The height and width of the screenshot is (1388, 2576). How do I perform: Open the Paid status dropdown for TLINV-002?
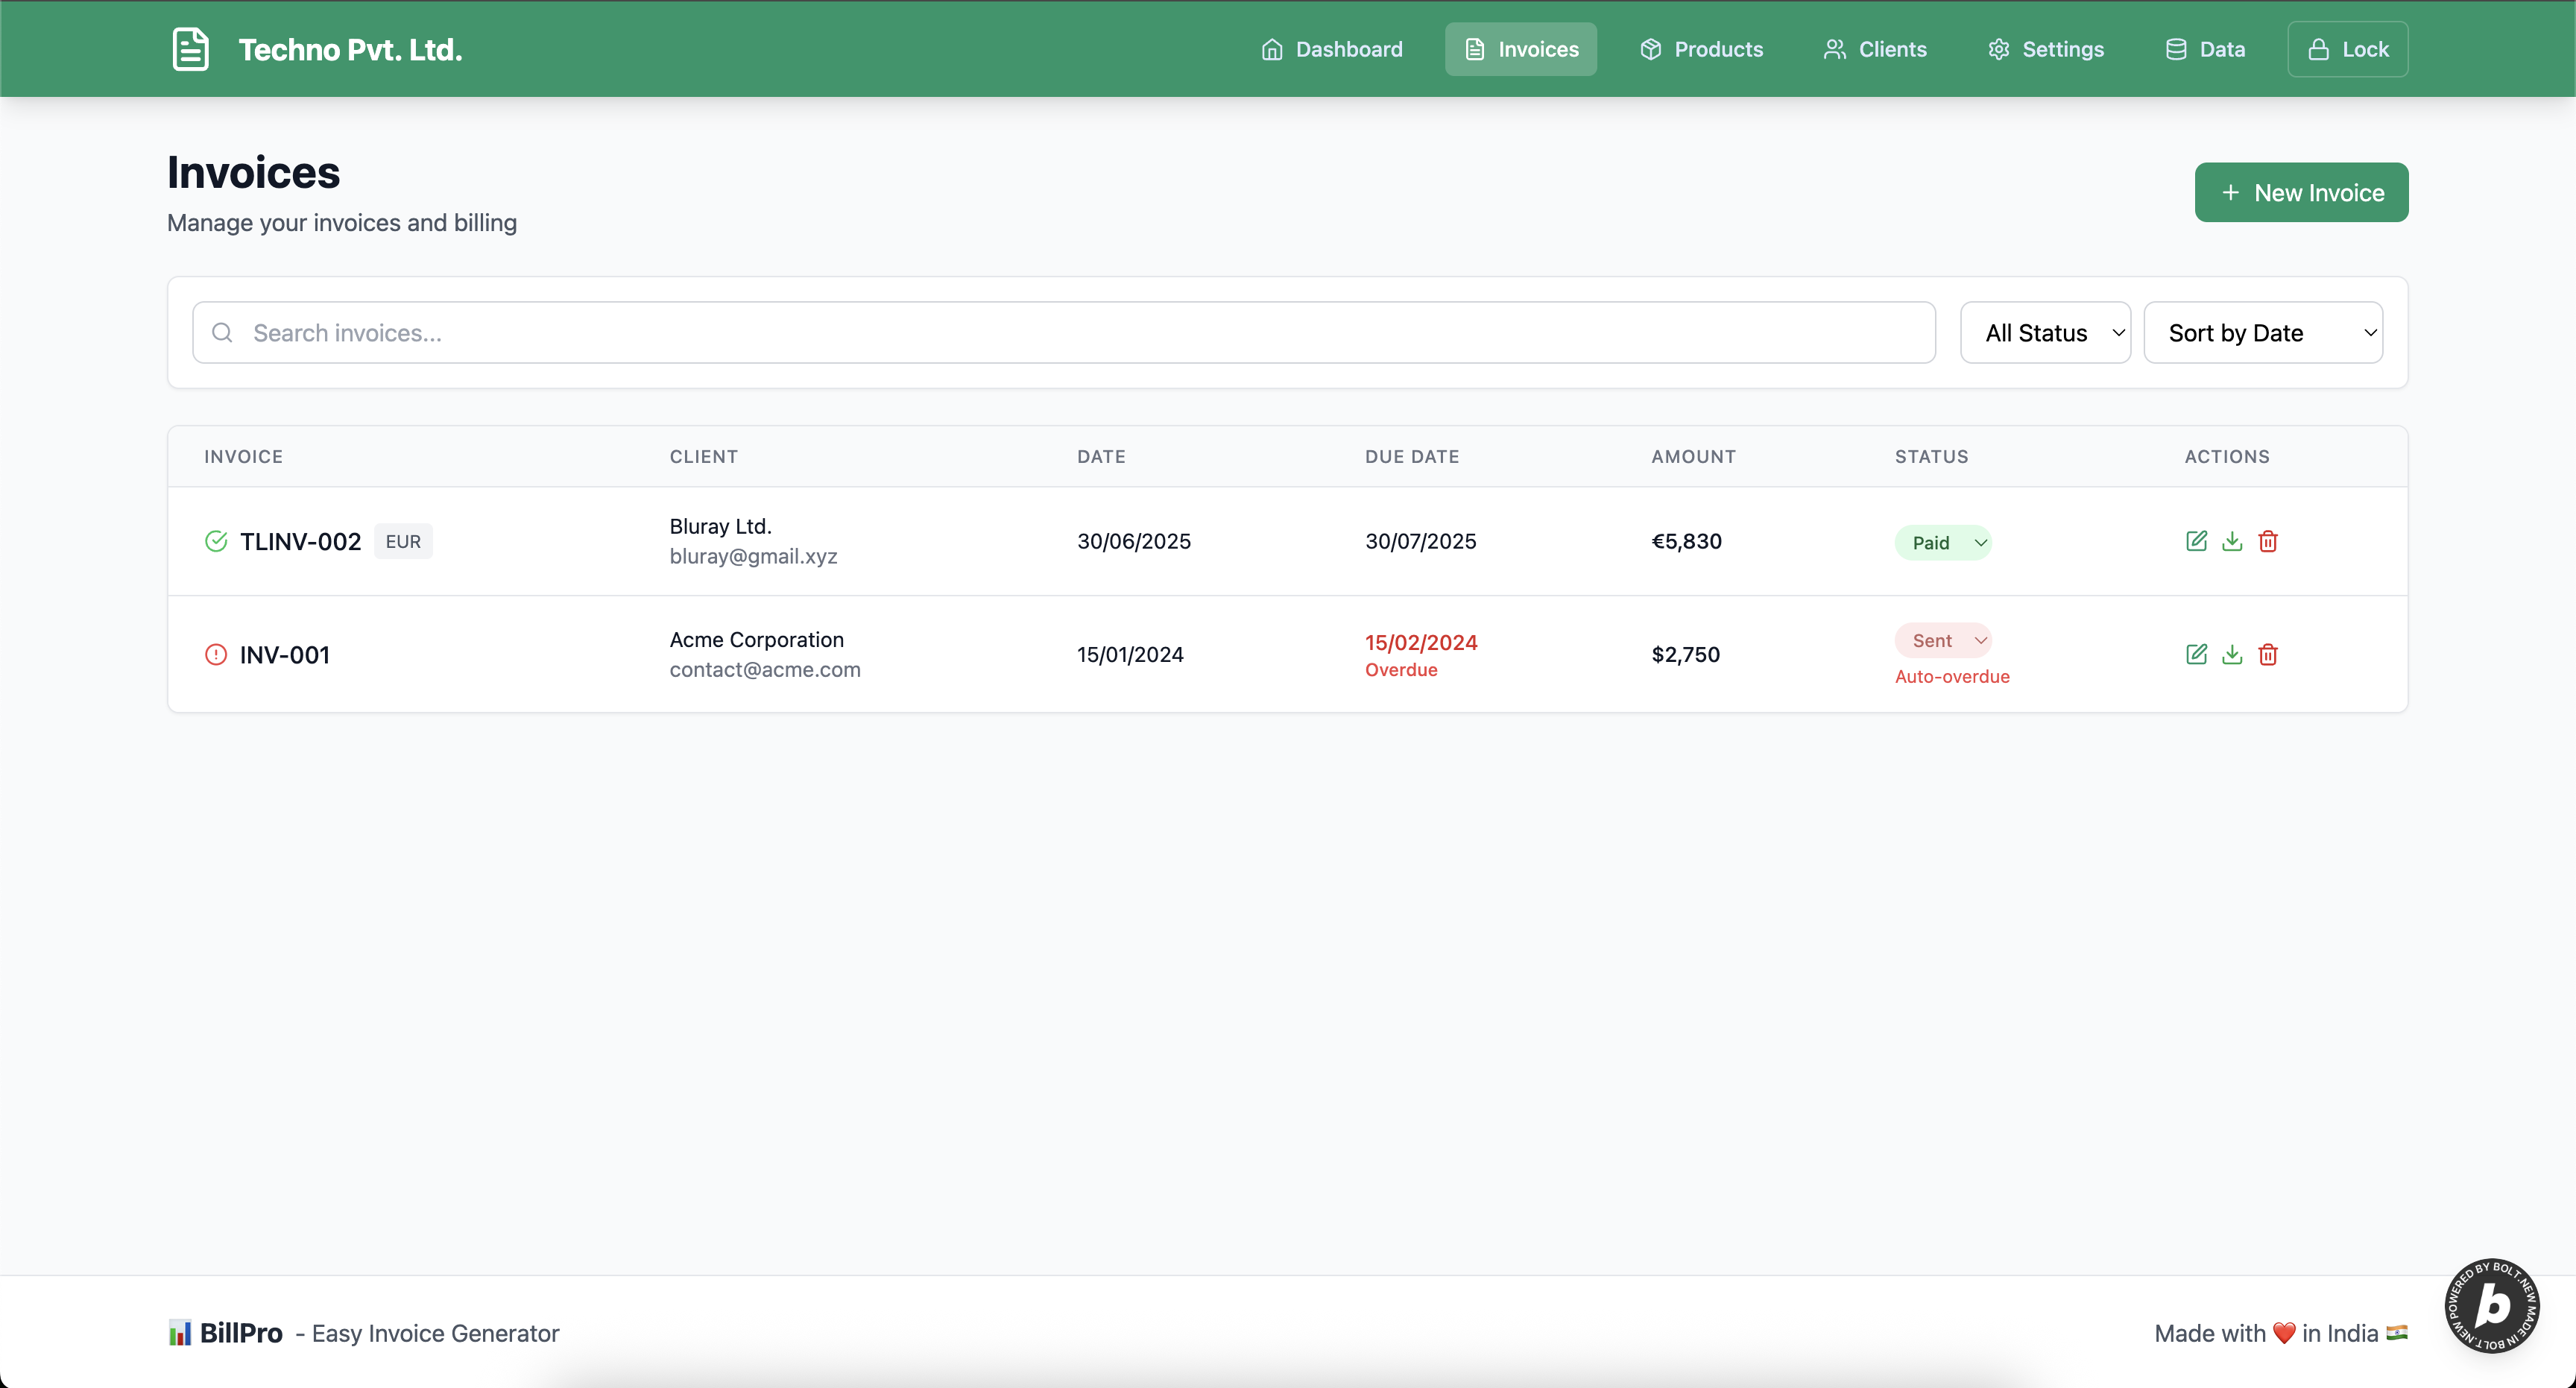[x=1943, y=542]
